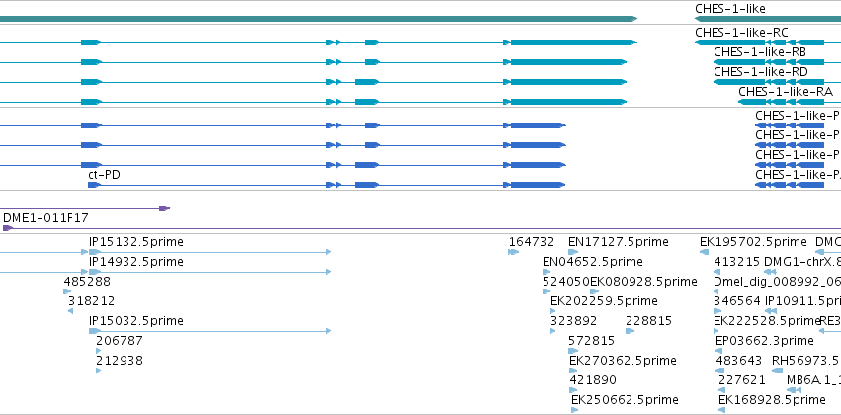Select the EK080928.5prime EST label

(643, 281)
